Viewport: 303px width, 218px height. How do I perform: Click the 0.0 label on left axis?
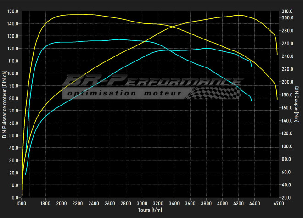click(15, 197)
